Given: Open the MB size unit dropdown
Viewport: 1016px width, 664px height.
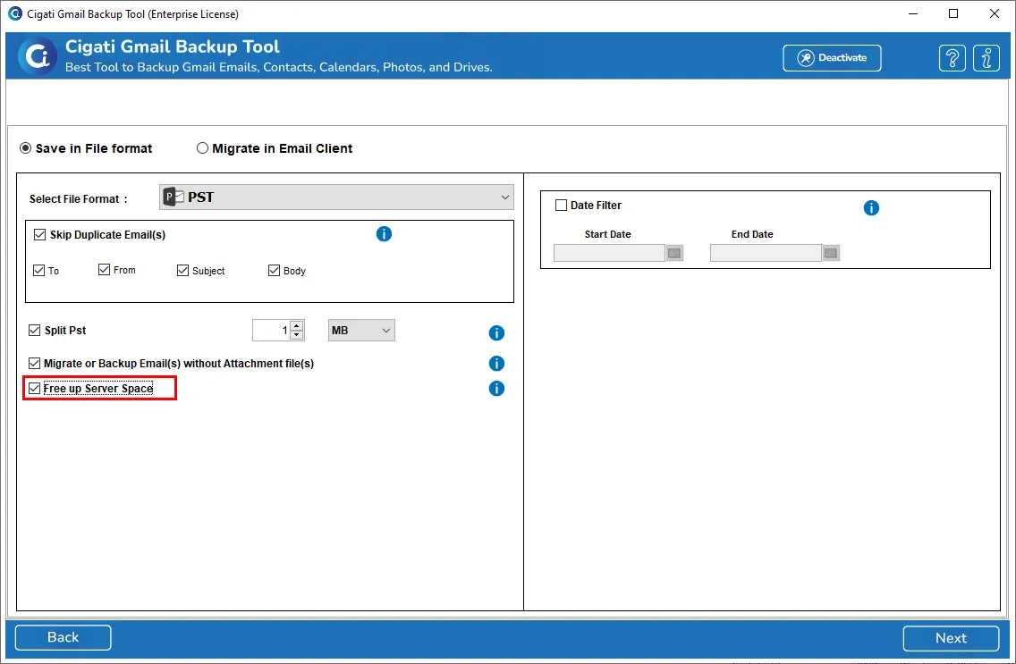Looking at the screenshot, I should pyautogui.click(x=361, y=330).
